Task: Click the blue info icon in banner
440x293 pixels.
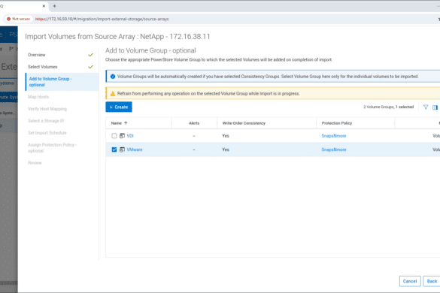Action: point(113,77)
